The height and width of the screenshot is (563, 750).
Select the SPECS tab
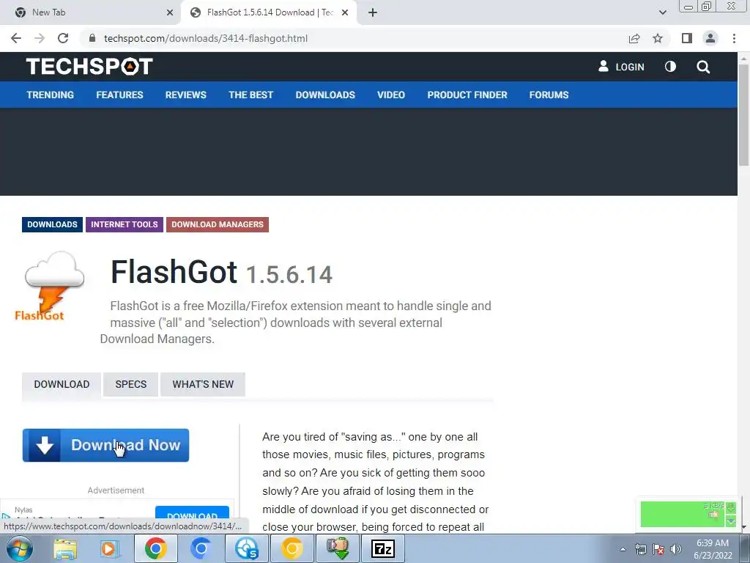[x=130, y=384]
